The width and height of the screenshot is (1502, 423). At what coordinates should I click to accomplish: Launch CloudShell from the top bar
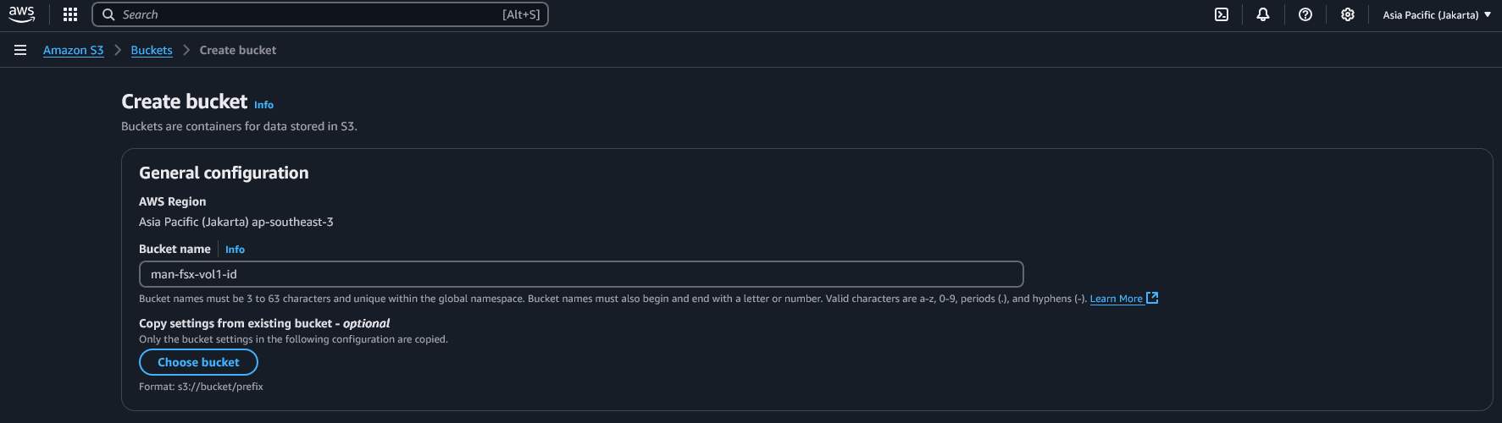1222,14
